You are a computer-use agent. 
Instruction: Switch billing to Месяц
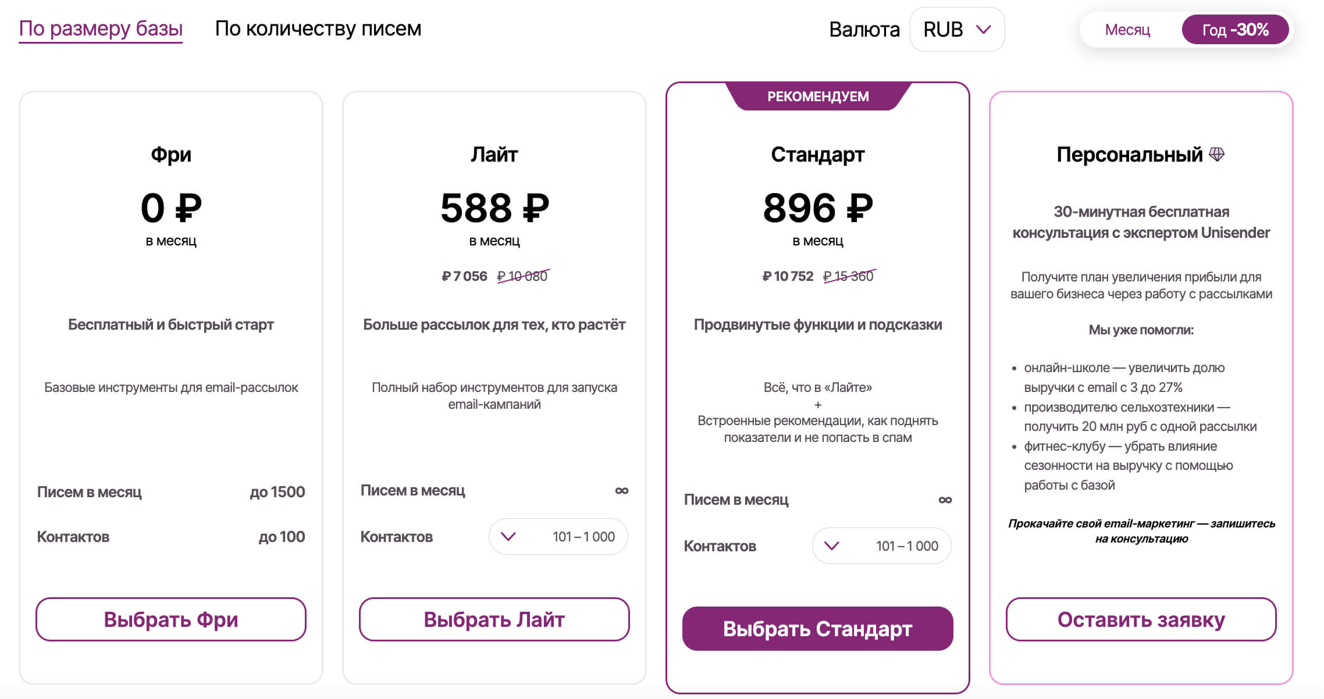point(1127,30)
